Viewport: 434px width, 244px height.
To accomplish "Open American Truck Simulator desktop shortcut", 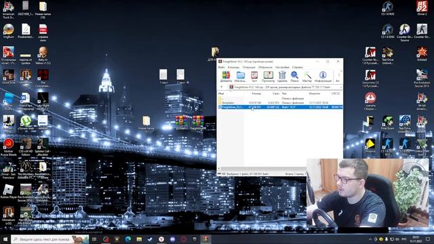I will (8, 10).
